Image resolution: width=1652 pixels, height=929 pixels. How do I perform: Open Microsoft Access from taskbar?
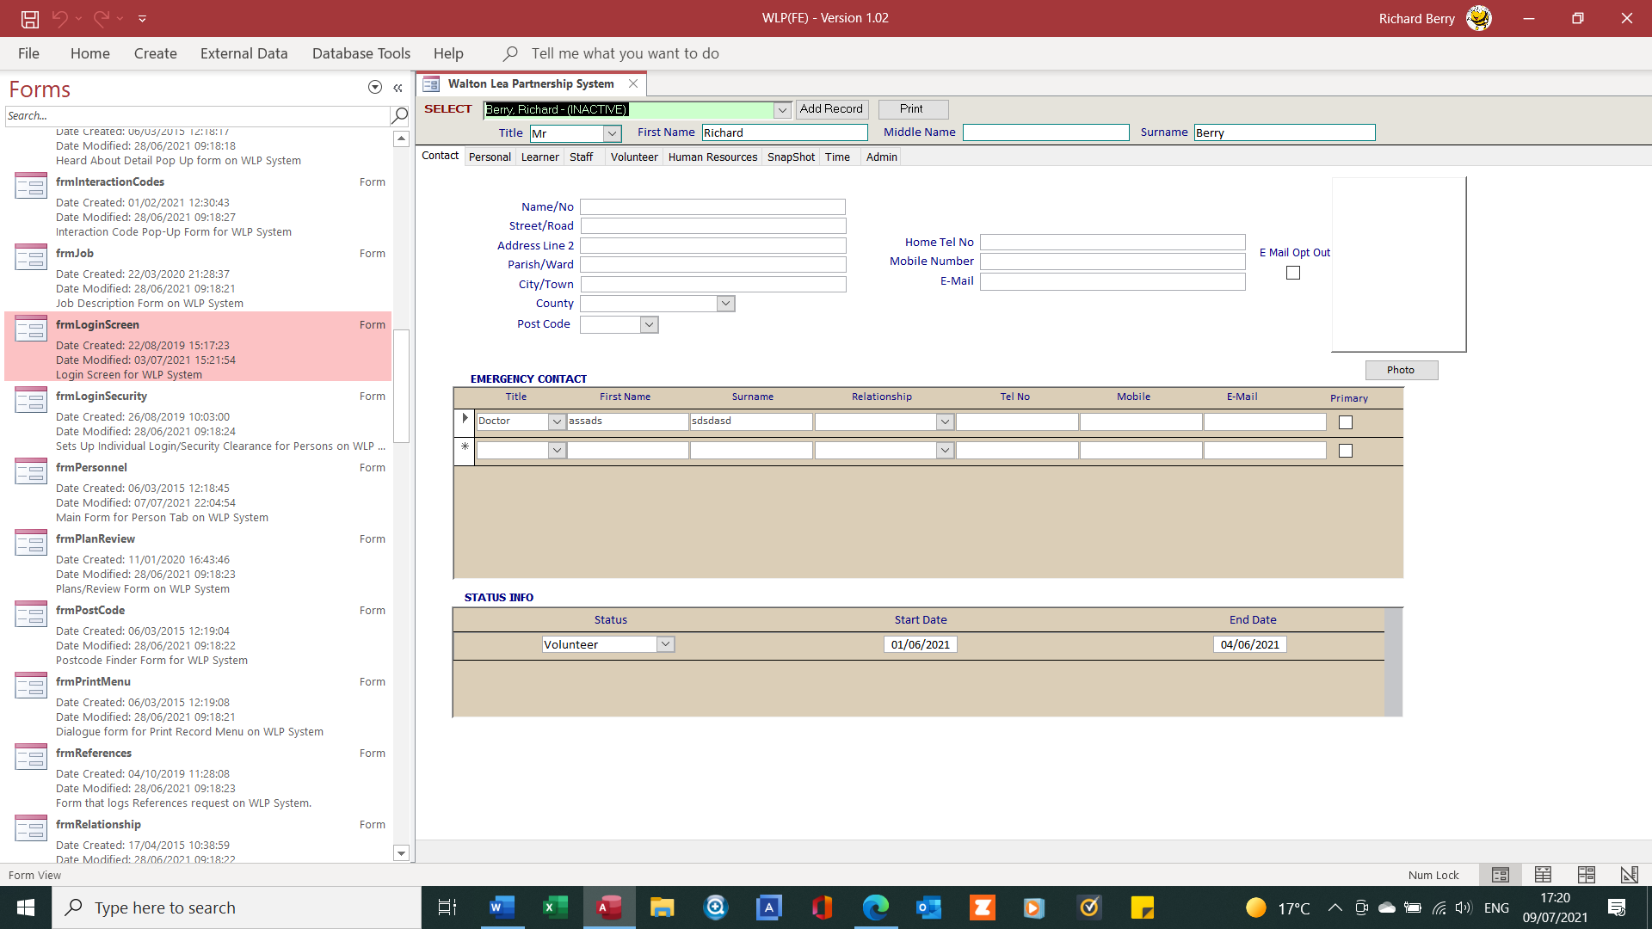(610, 907)
